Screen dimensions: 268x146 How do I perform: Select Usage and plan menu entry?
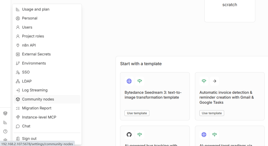pyautogui.click(x=36, y=9)
